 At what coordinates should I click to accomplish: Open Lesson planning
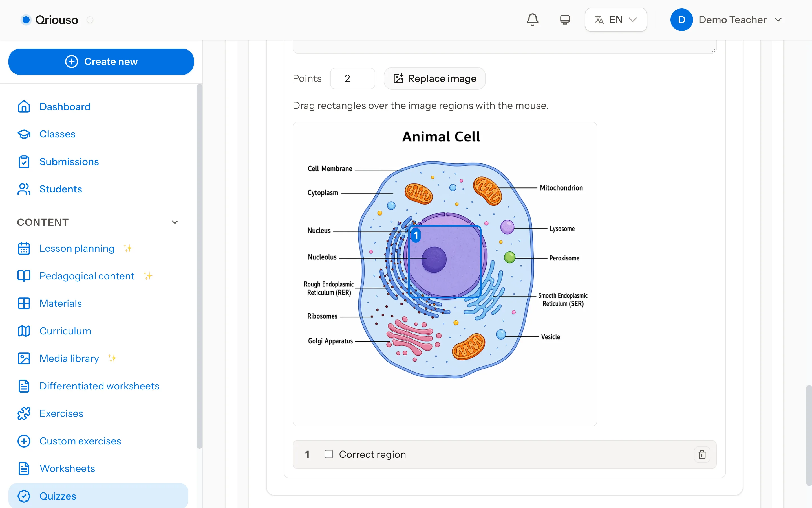coord(77,248)
